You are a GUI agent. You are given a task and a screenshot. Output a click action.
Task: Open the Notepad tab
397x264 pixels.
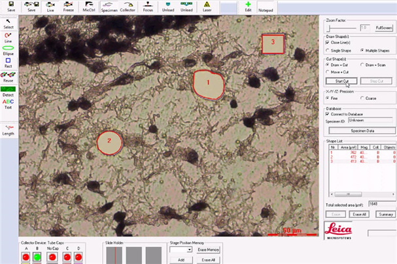pyautogui.click(x=265, y=11)
